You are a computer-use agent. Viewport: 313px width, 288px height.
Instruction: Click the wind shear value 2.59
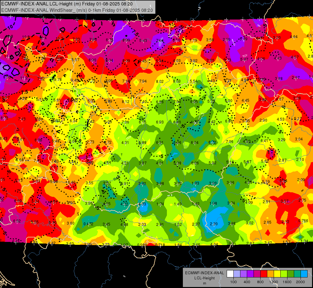click(226, 40)
